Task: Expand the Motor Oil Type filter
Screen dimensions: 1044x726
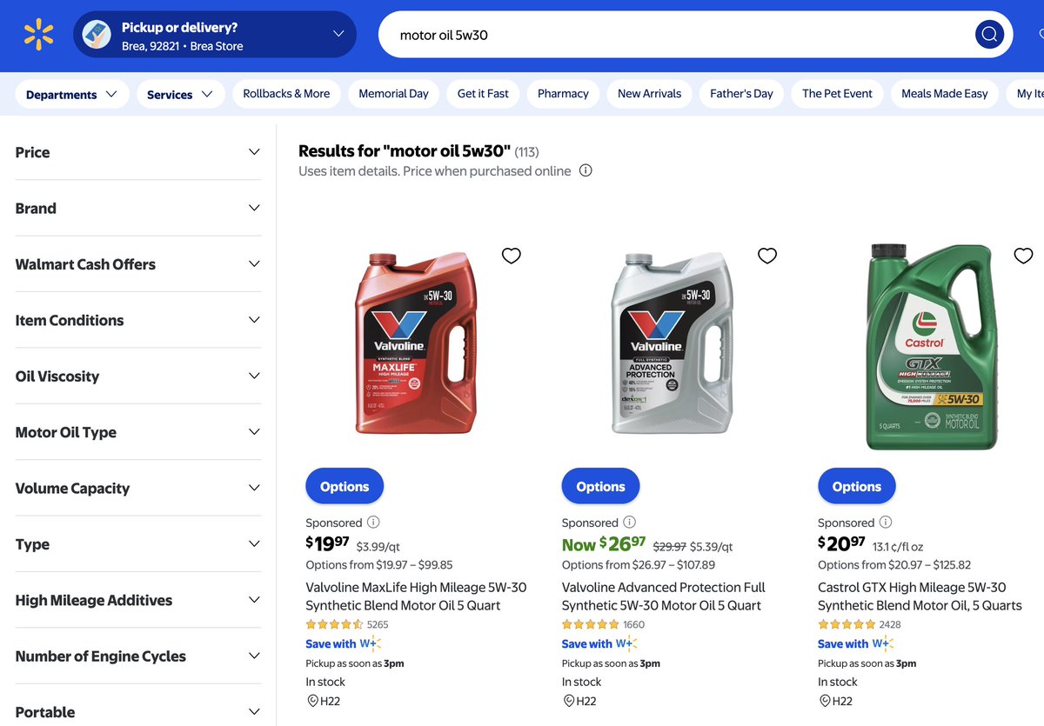Action: click(x=138, y=432)
